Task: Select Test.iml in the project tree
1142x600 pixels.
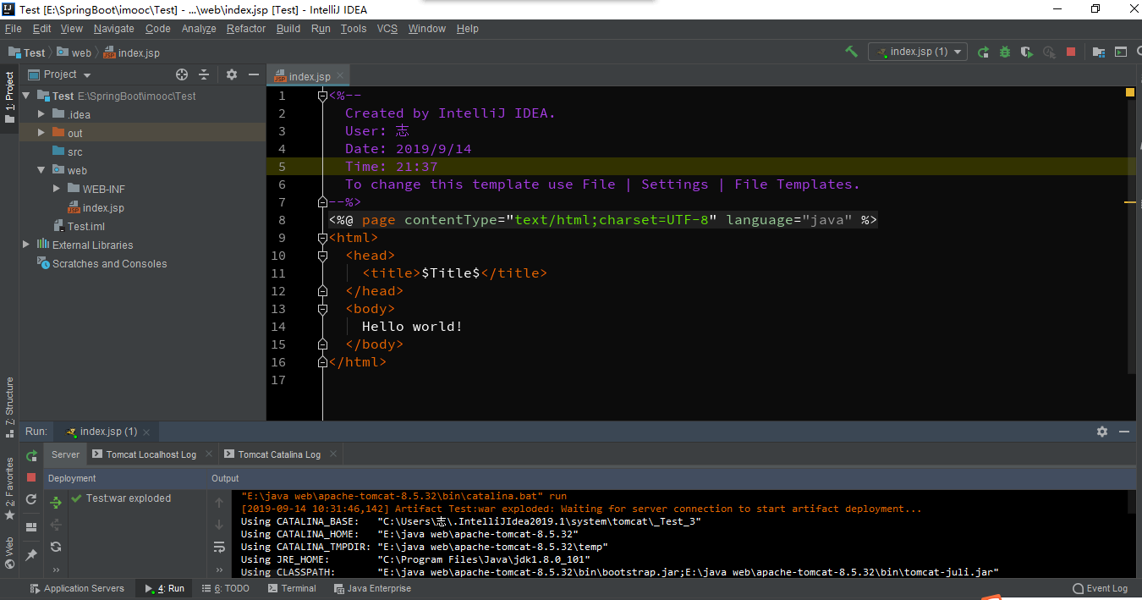Action: [x=80, y=226]
